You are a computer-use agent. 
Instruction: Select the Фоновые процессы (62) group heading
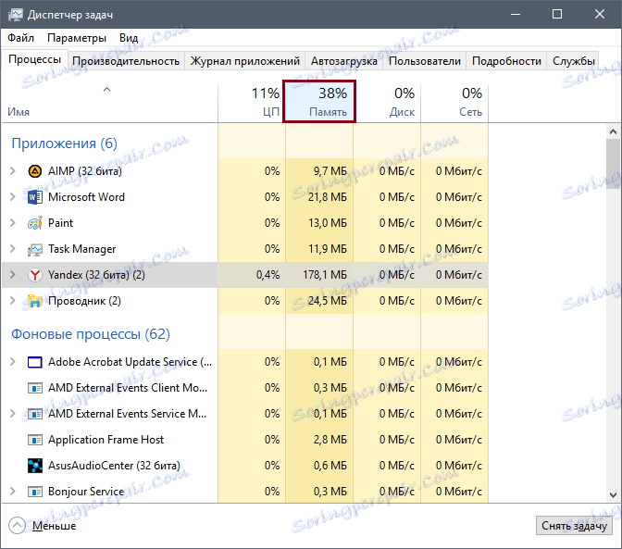pyautogui.click(x=91, y=334)
